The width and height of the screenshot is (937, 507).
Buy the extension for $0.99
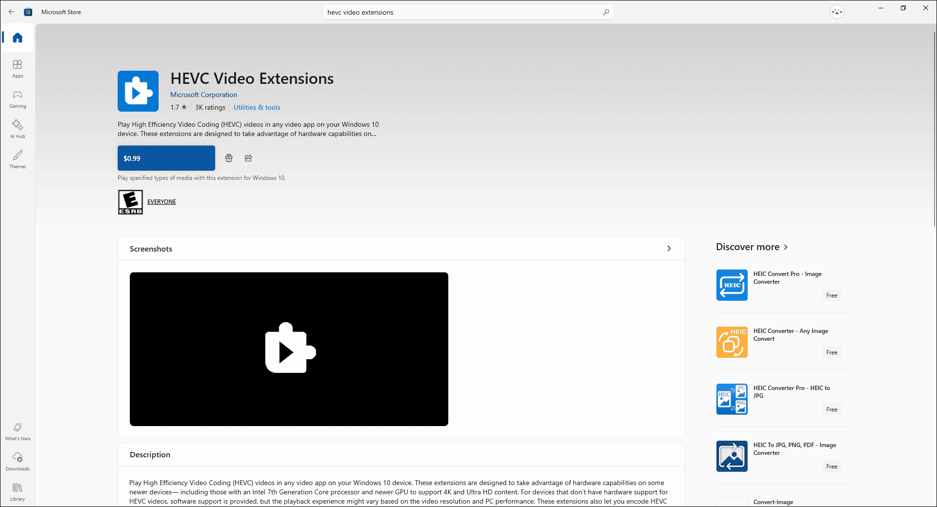click(166, 158)
